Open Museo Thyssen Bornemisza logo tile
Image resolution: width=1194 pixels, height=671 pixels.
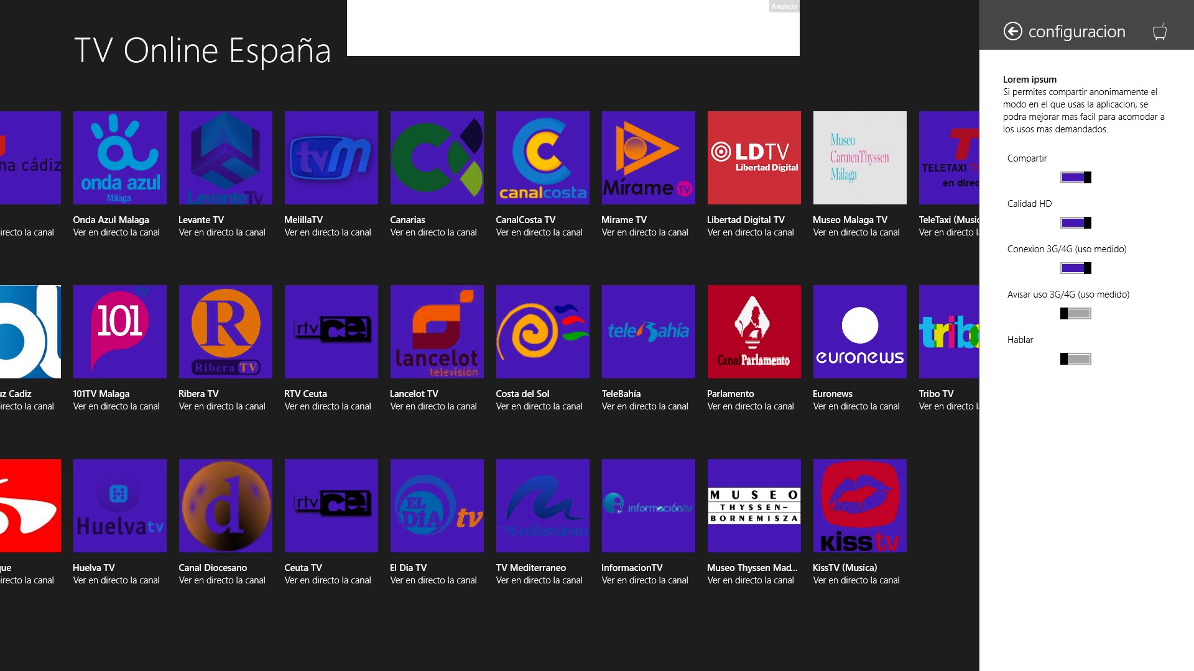point(754,506)
